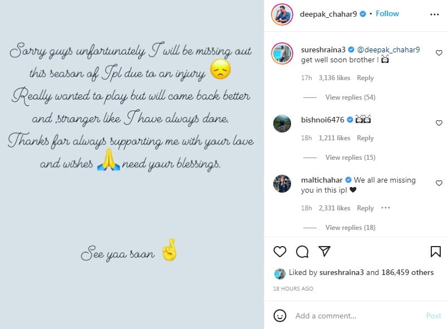448x329 pixels.
Task: Follow deepak_chahar9
Action: click(387, 14)
